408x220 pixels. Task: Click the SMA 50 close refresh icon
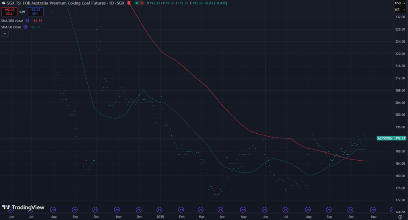(x=25, y=27)
